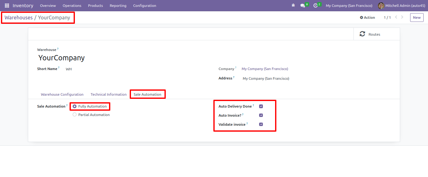Open the conversations chat icon
This screenshot has width=428, height=177.
pos(302,6)
